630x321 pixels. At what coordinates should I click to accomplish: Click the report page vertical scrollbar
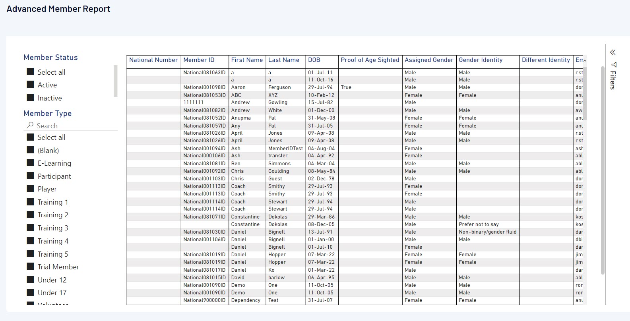[603, 170]
